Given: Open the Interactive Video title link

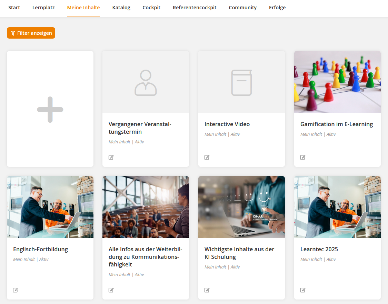Looking at the screenshot, I should 227,124.
